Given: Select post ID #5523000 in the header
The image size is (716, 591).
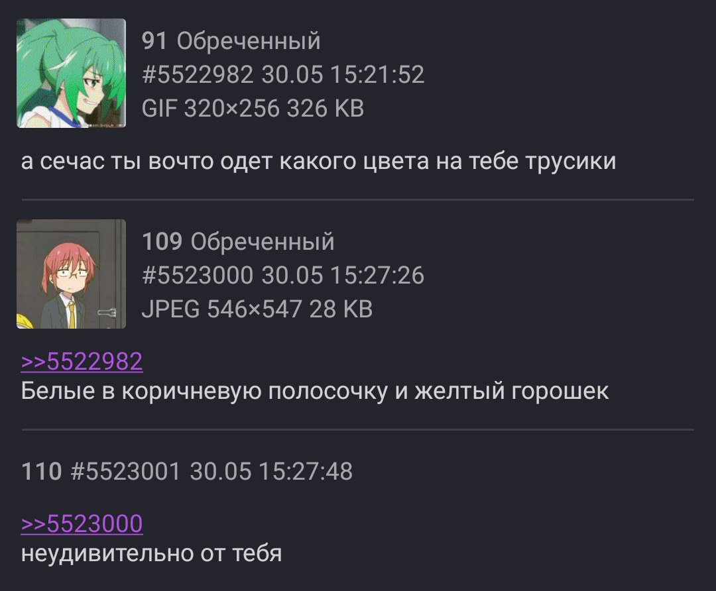Looking at the screenshot, I should click(x=198, y=275).
